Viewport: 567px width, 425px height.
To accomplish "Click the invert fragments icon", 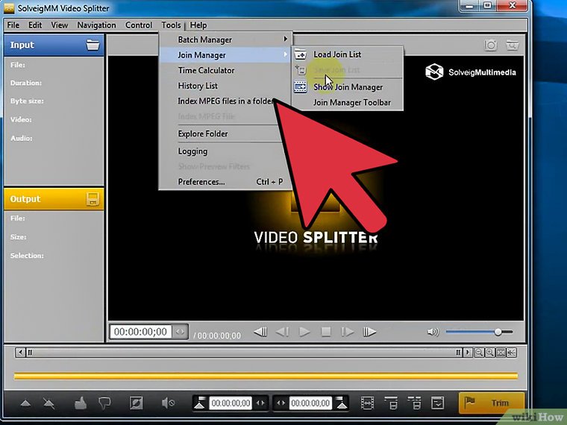I will (x=136, y=403).
